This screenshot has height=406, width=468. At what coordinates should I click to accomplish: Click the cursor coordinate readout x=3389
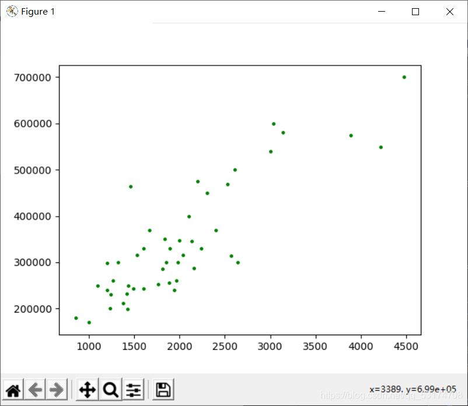(413, 389)
